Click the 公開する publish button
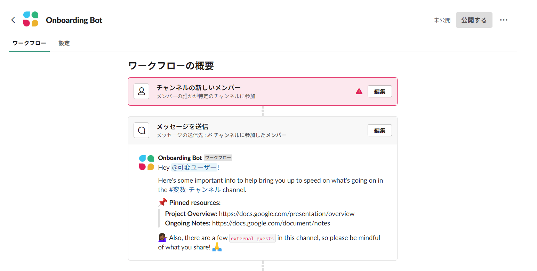The image size is (537, 271). click(474, 20)
